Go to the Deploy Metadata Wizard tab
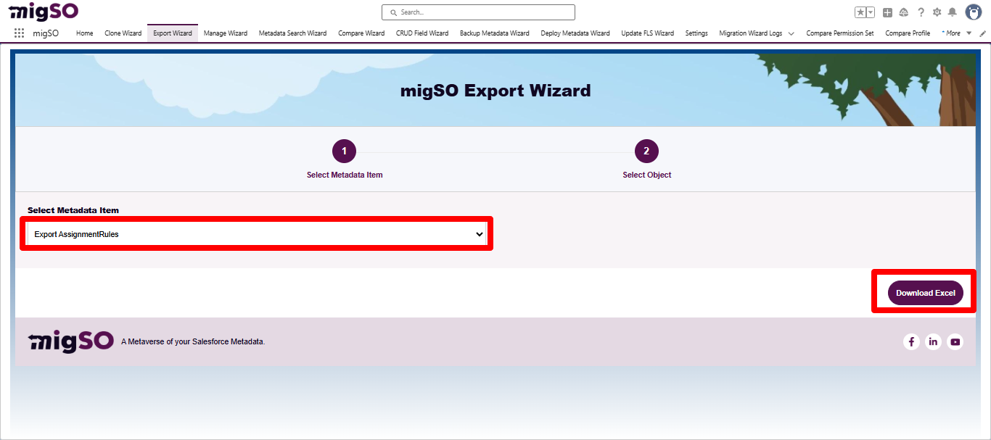991x440 pixels. pos(575,33)
